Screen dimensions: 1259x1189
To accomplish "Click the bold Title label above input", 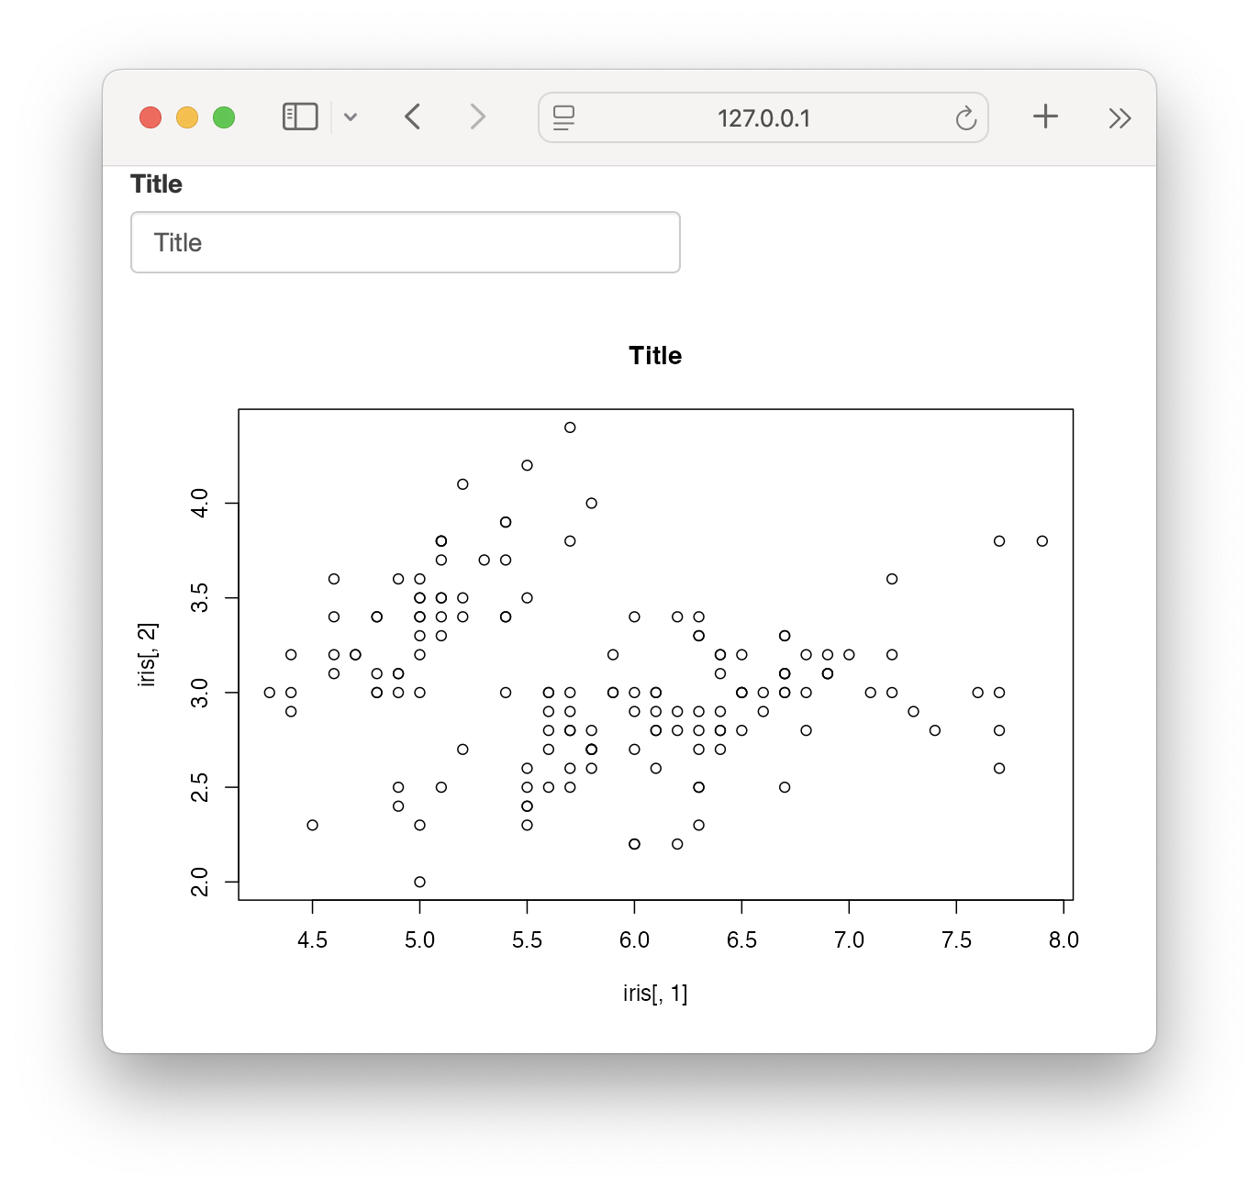I will tap(156, 184).
